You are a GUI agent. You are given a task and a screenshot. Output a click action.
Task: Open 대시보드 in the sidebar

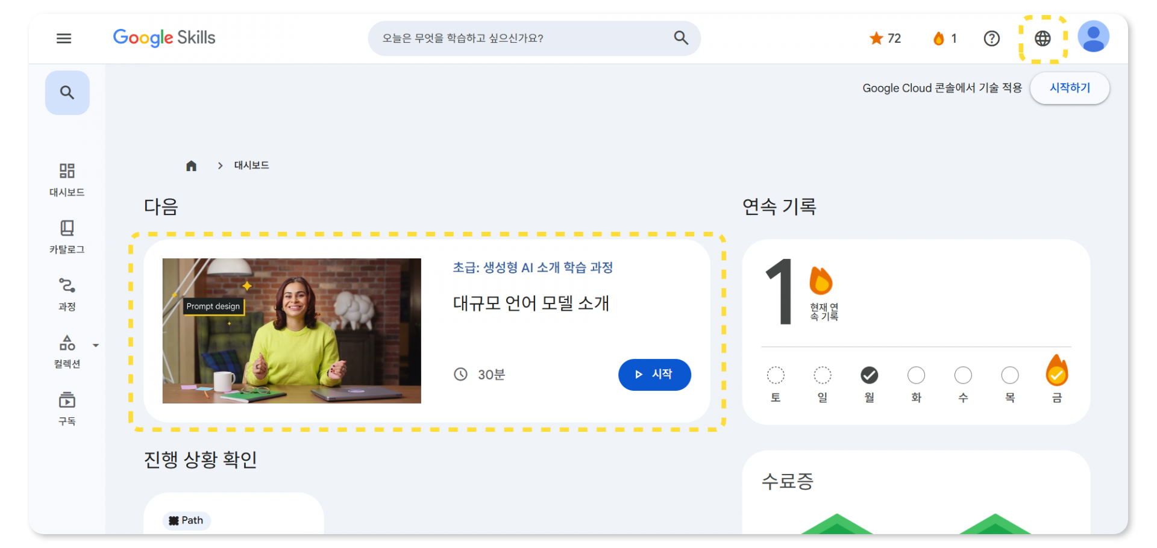click(x=67, y=179)
